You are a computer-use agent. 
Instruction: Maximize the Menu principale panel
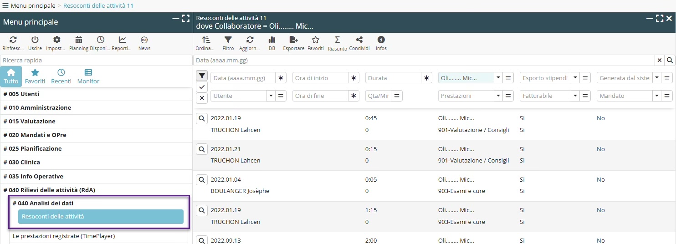click(x=185, y=19)
